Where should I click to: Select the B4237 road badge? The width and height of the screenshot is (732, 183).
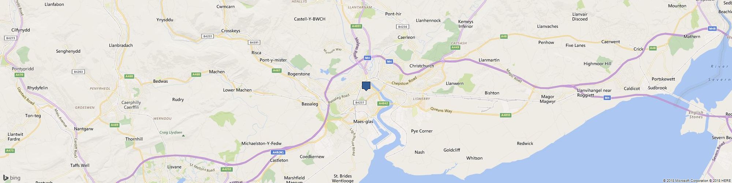360,102
